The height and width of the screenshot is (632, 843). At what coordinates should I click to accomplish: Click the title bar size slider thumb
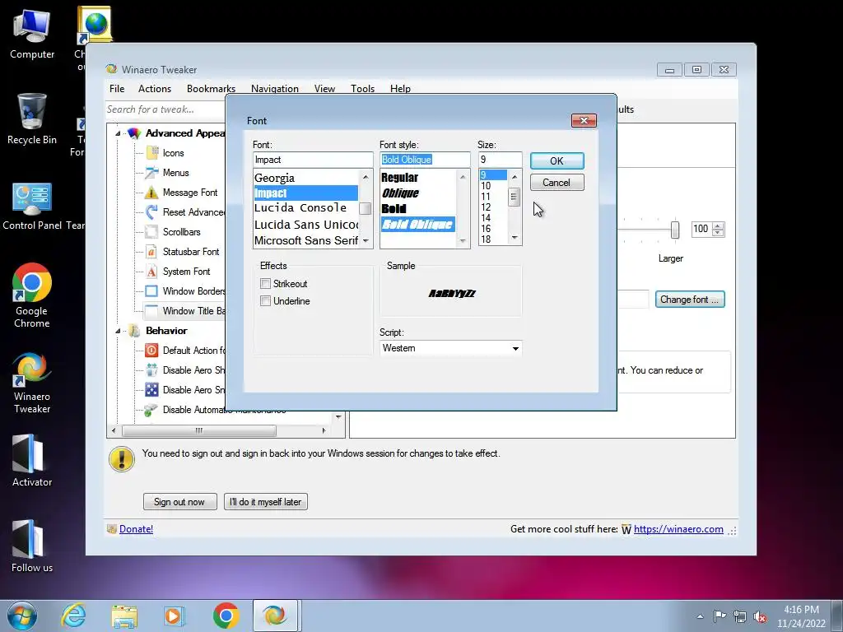point(675,230)
